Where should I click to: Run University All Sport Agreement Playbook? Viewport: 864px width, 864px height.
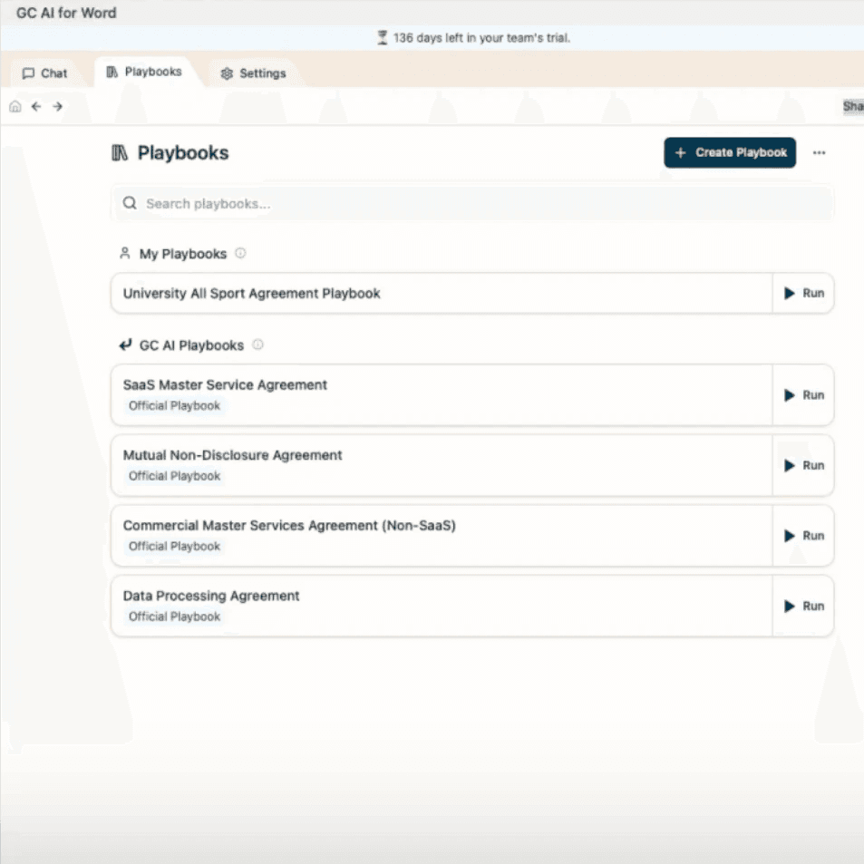(x=803, y=293)
